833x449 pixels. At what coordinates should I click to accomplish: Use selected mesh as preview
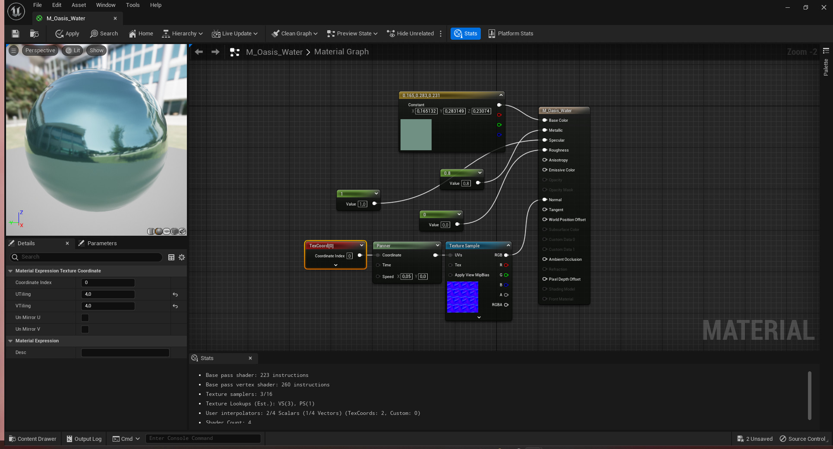[x=182, y=231]
